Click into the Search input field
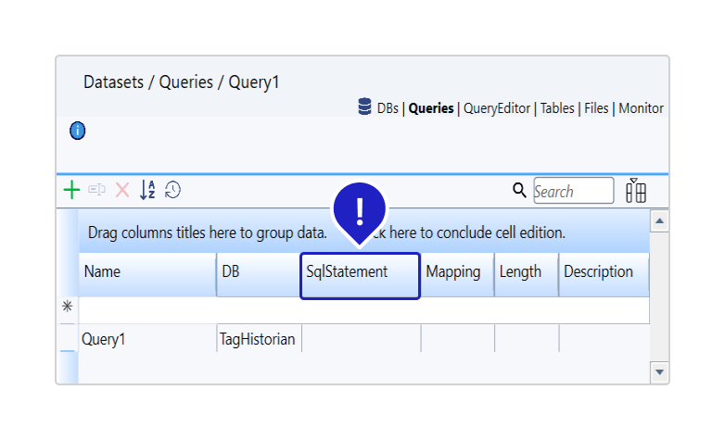 572,191
